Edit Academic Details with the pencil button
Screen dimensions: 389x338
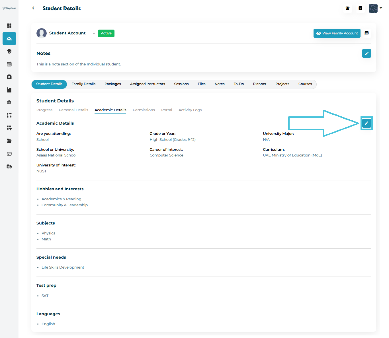pos(367,123)
